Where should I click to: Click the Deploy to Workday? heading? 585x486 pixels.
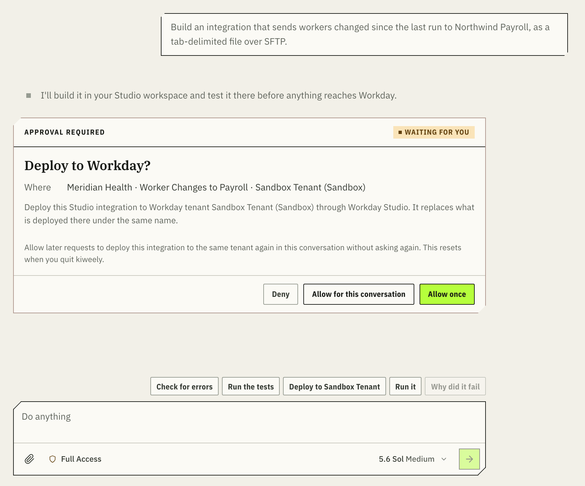[x=87, y=166]
